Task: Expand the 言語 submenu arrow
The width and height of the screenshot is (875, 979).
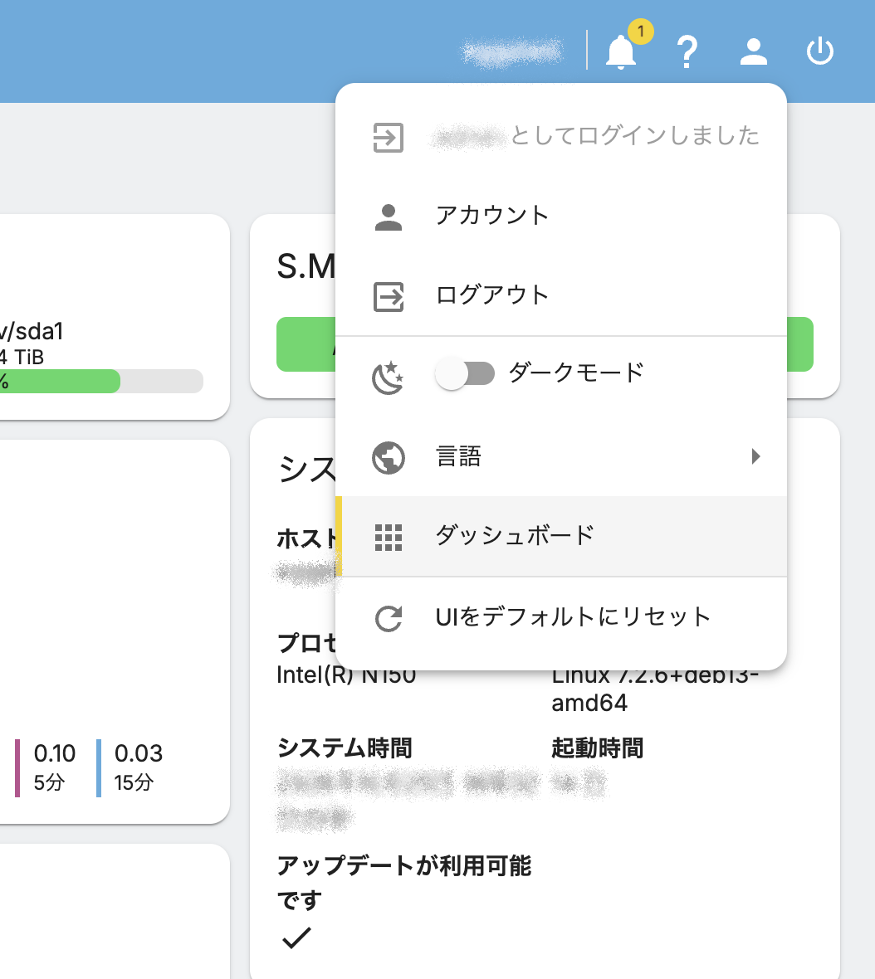Action: point(755,456)
